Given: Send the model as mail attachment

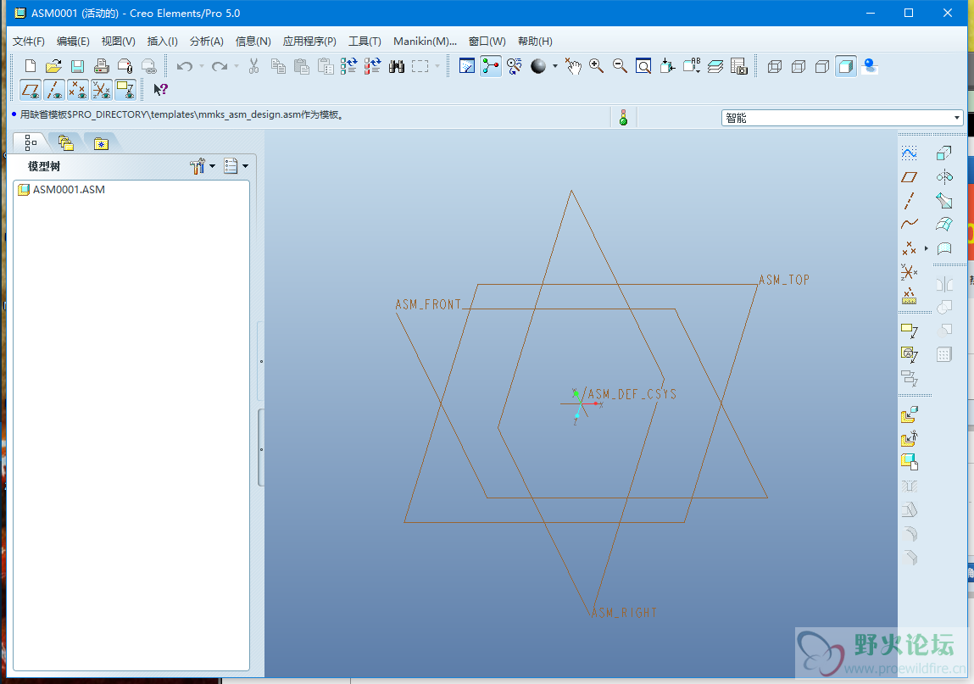Looking at the screenshot, I should (125, 66).
